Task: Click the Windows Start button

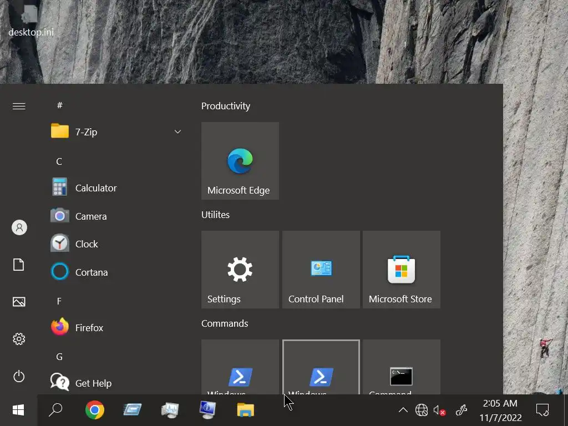Action: pyautogui.click(x=18, y=410)
